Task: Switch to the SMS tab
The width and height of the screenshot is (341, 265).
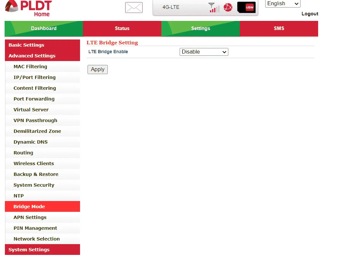Action: tap(279, 28)
